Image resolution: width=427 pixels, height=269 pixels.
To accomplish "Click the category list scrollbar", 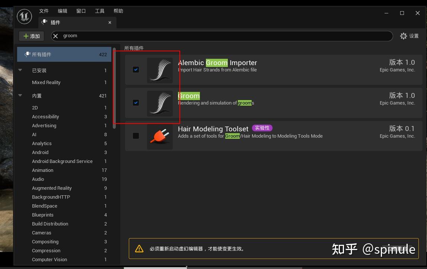I will tap(114, 88).
